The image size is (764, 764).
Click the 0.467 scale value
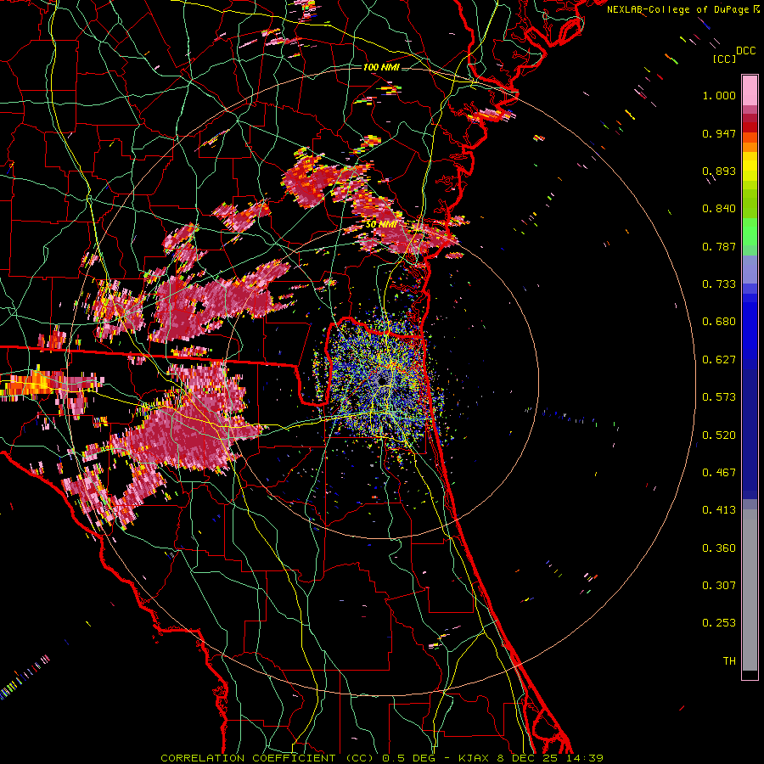pyautogui.click(x=719, y=473)
